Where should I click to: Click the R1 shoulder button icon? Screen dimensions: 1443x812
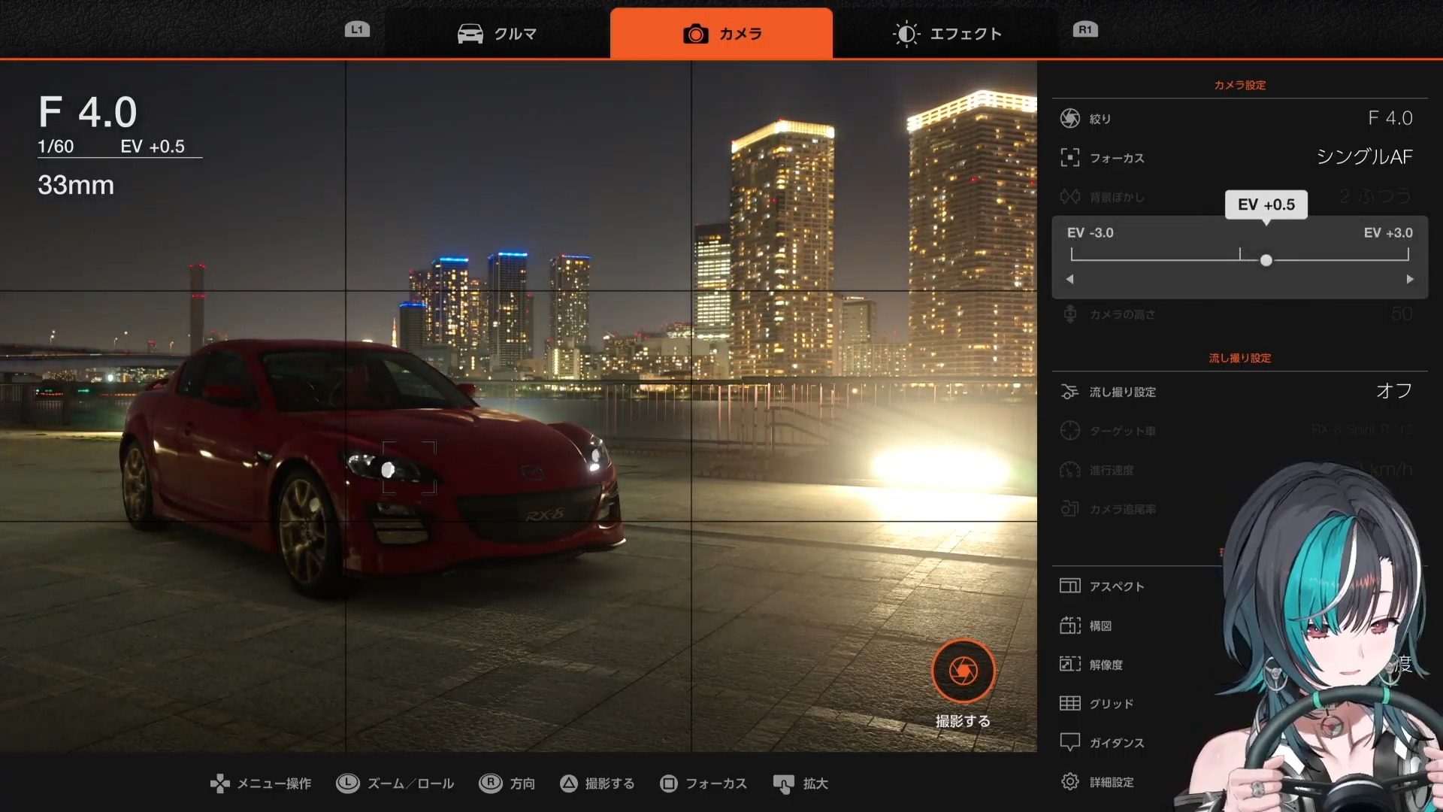click(x=1085, y=29)
